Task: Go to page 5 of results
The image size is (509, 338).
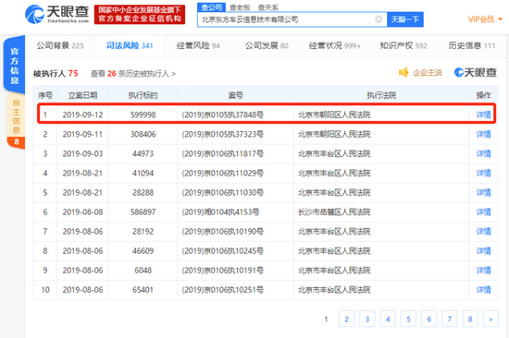Action: point(408,320)
